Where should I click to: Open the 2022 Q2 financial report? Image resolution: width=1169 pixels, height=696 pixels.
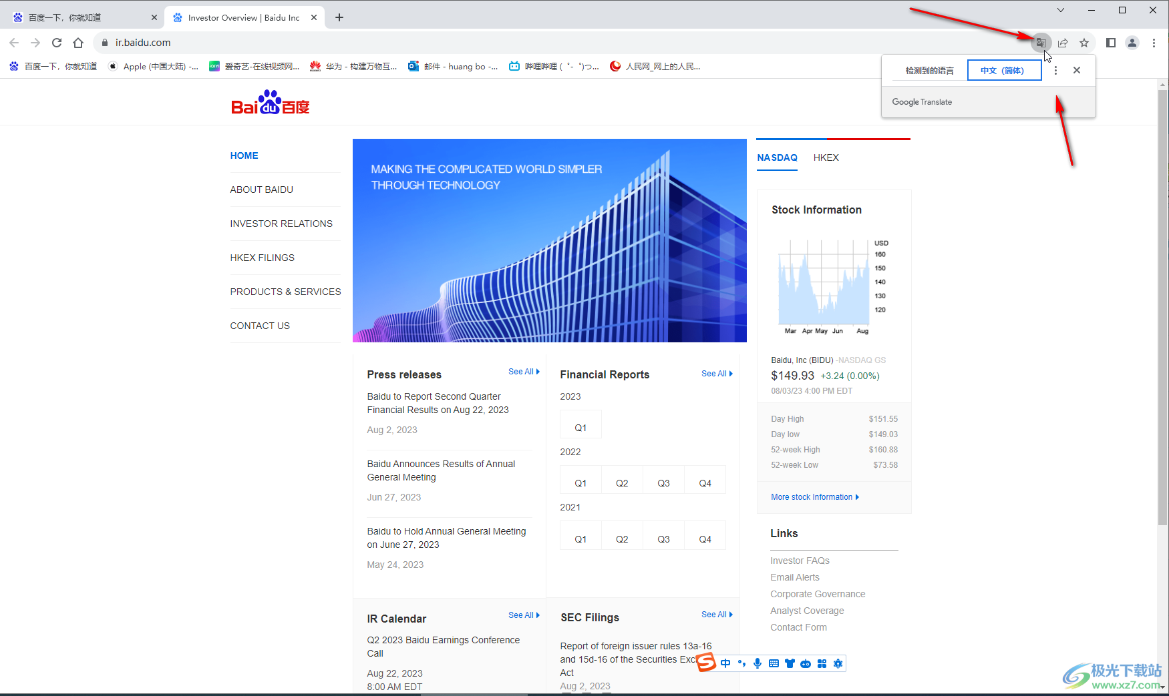(622, 480)
